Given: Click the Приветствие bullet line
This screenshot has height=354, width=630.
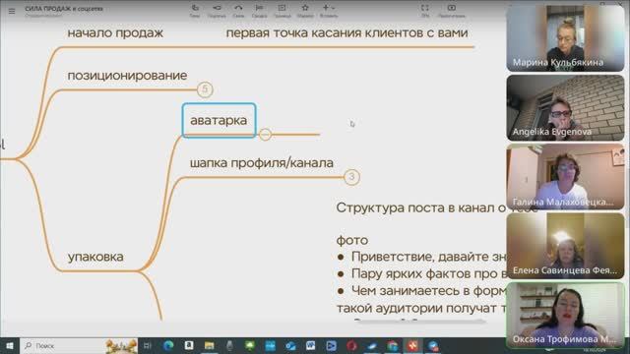Looking at the screenshot, I should [x=421, y=257].
